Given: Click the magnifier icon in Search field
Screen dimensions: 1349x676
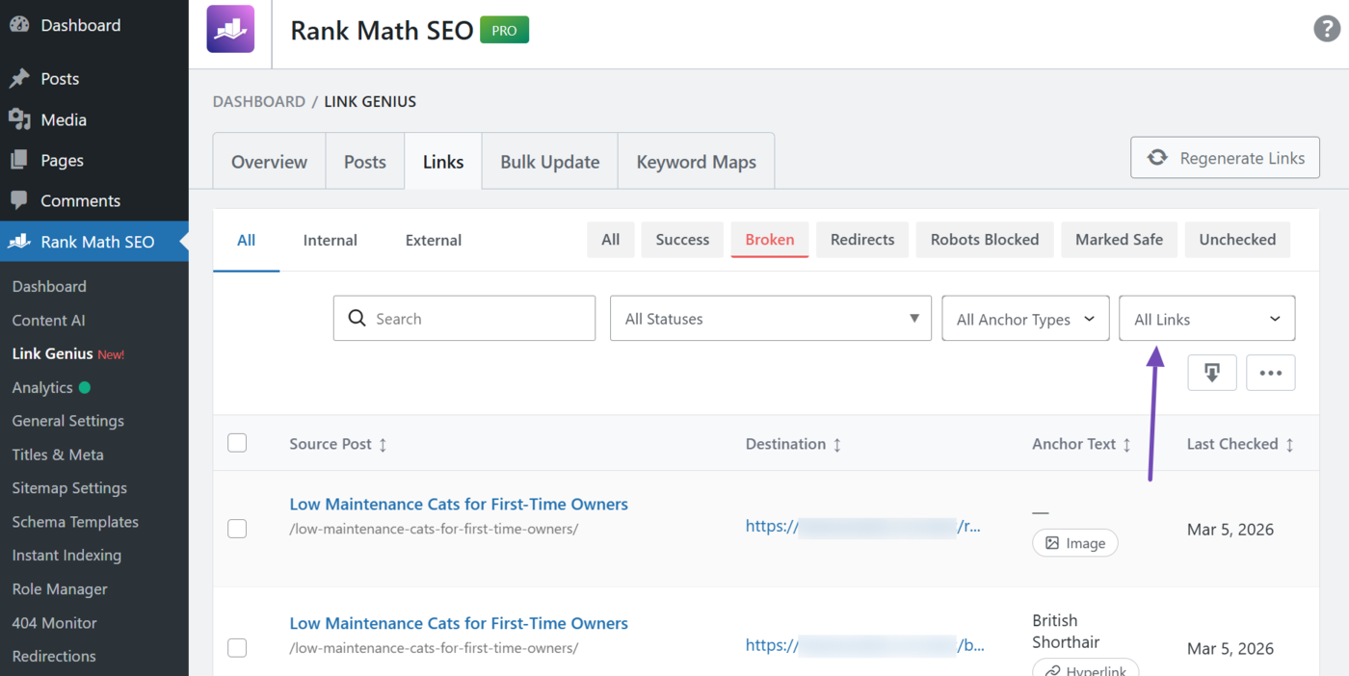Looking at the screenshot, I should (357, 318).
